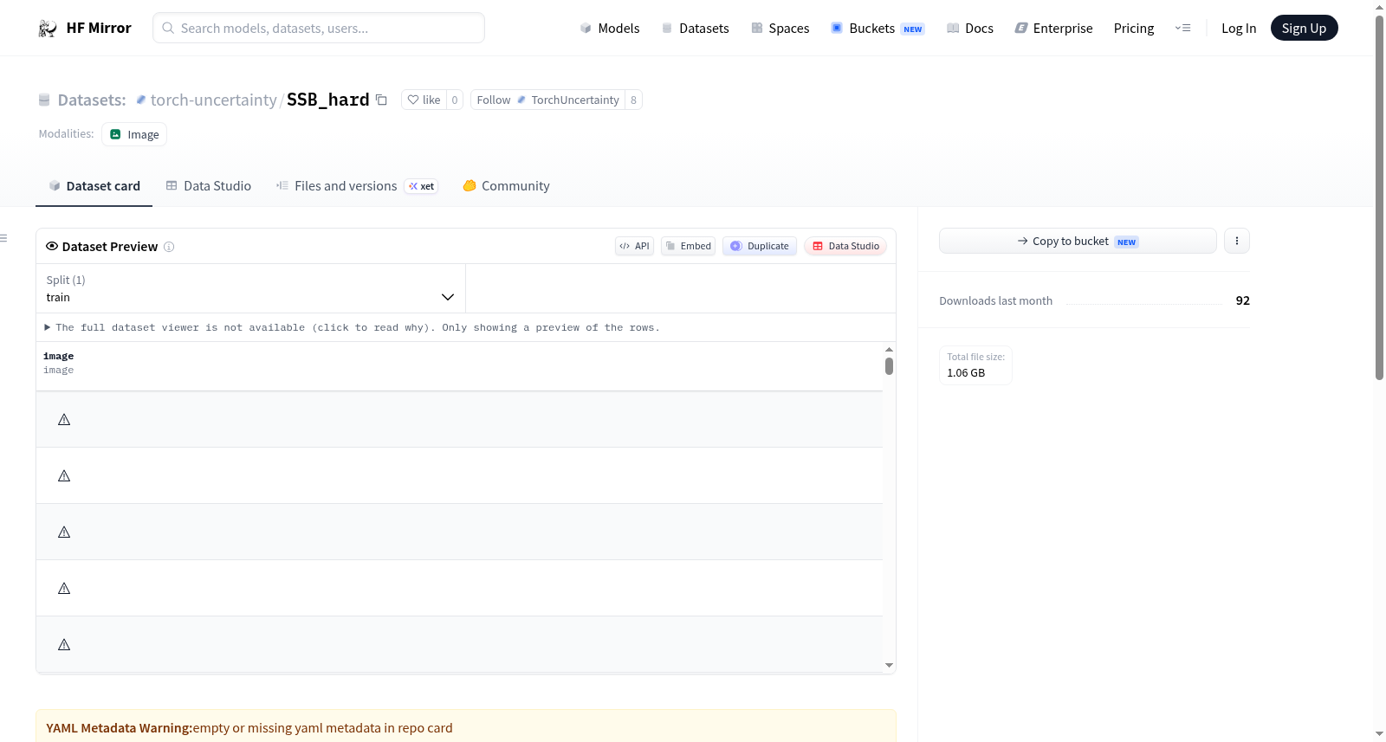Click the Image modality tag

(134, 134)
